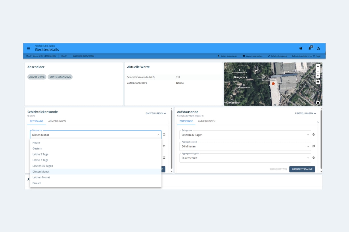Click ASA-01 breadcrumb entry
This screenshot has height=232, width=349.
coord(64,56)
